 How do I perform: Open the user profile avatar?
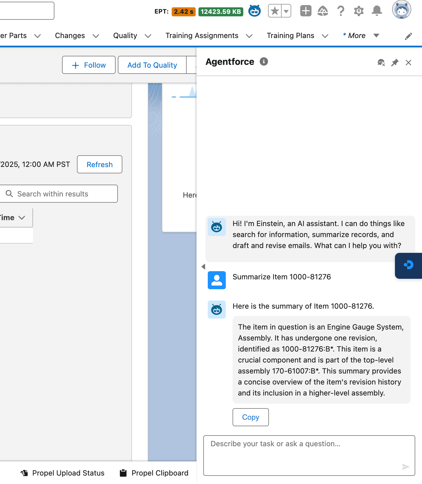401,10
